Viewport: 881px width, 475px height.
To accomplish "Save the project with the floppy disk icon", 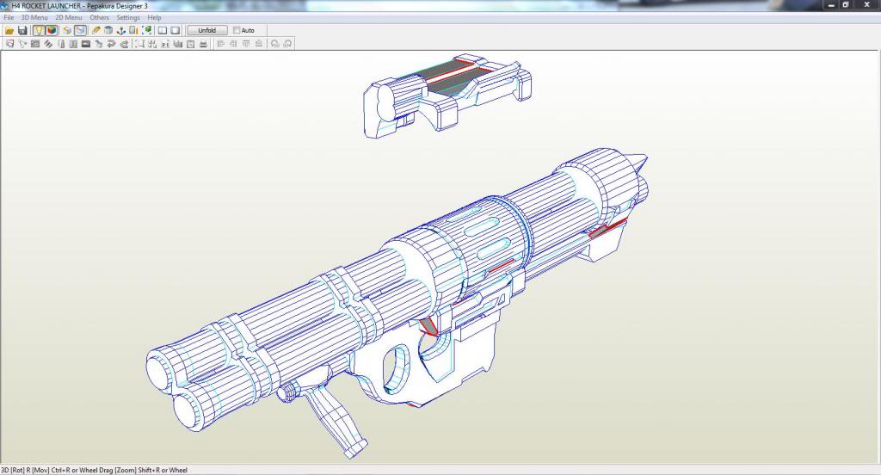I will [22, 30].
